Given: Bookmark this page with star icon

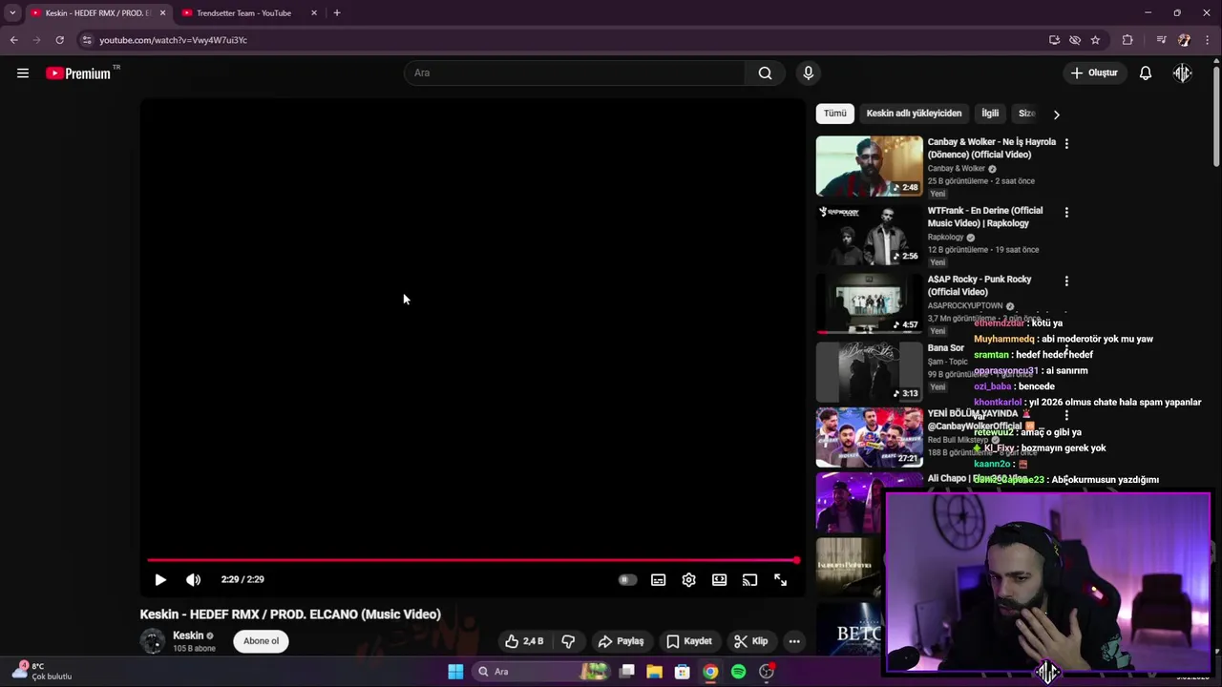Looking at the screenshot, I should 1095,40.
